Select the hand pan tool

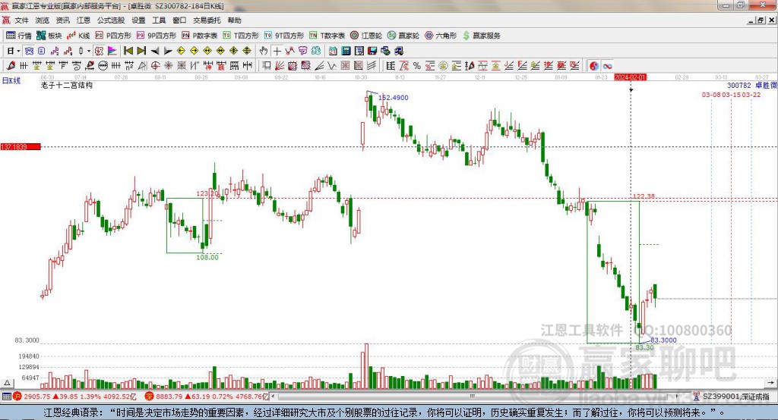(264, 51)
